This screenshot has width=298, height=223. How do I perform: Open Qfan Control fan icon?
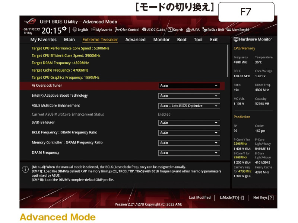(x=117, y=30)
